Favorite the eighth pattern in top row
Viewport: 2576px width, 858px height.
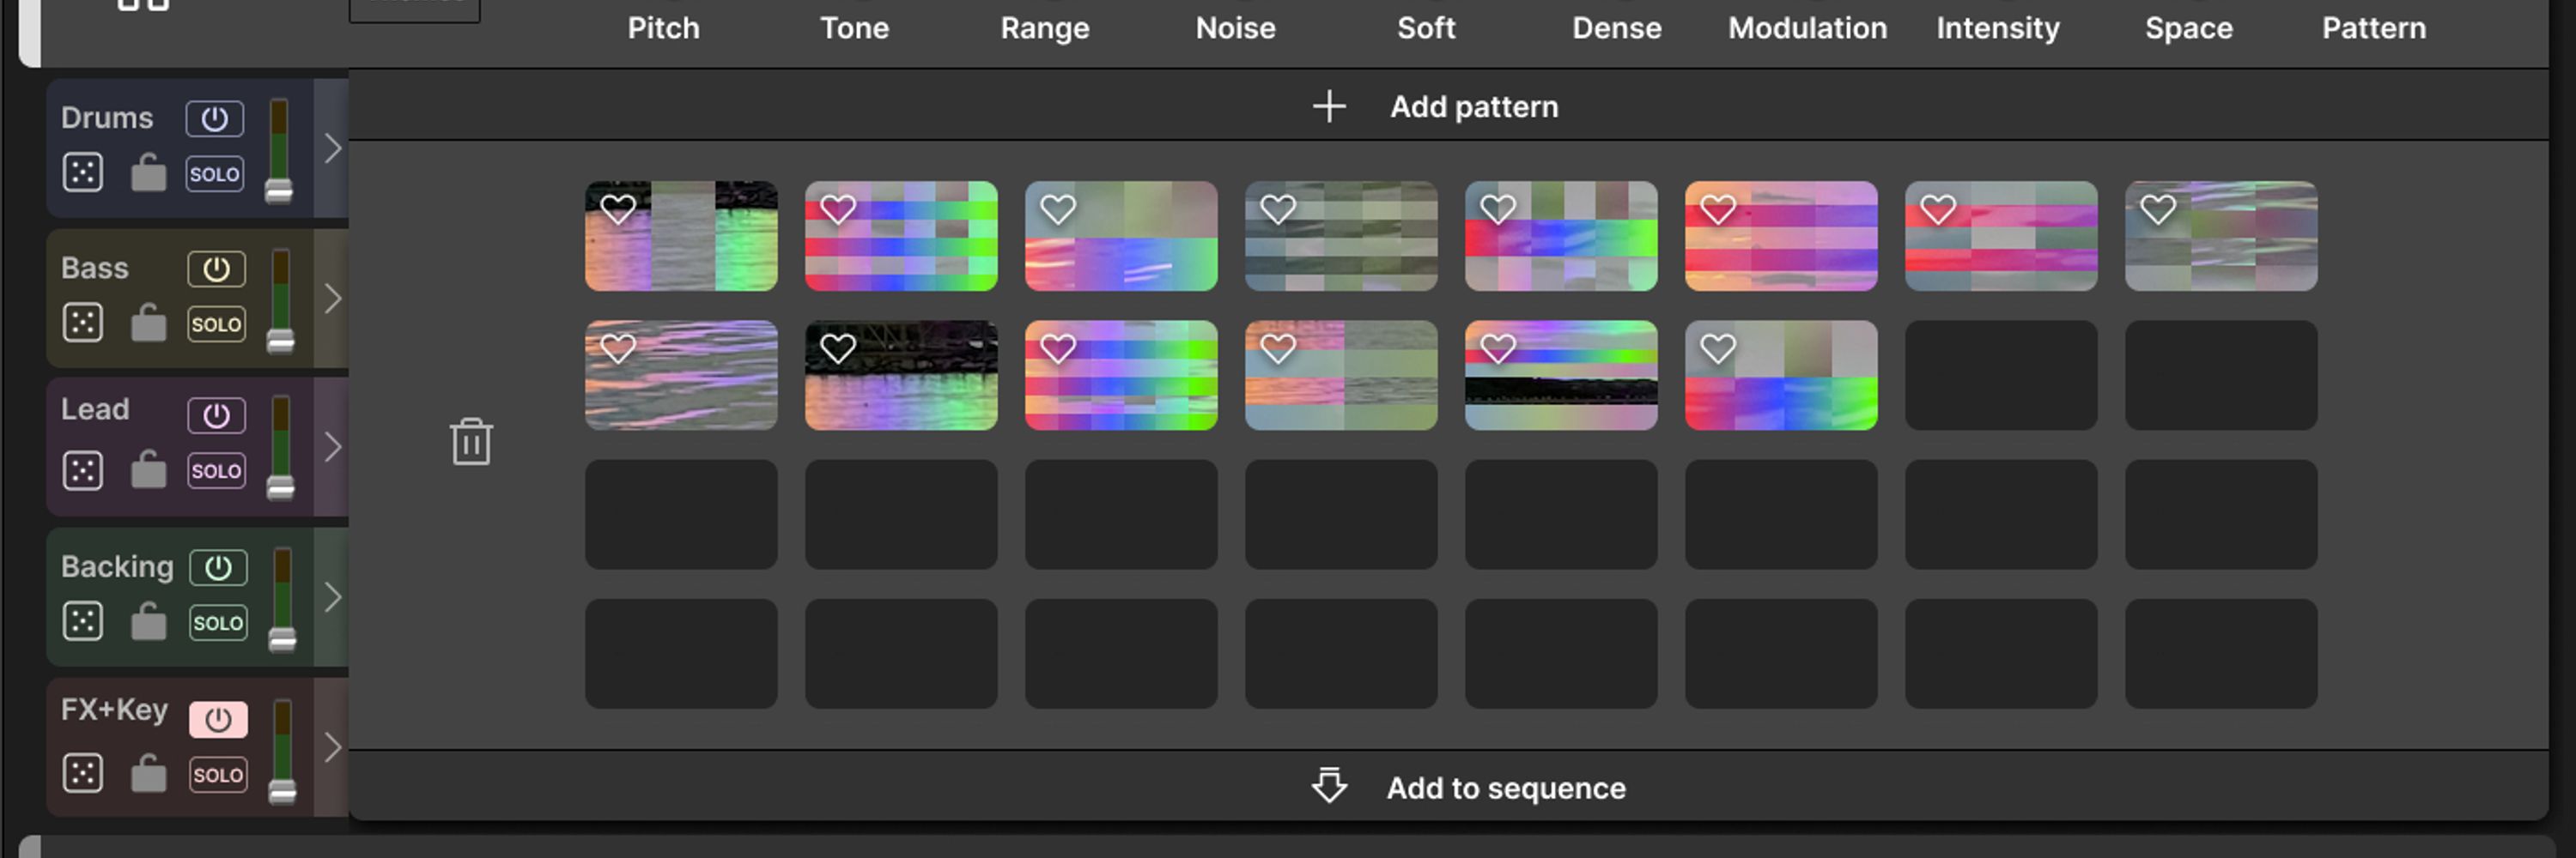[2158, 208]
